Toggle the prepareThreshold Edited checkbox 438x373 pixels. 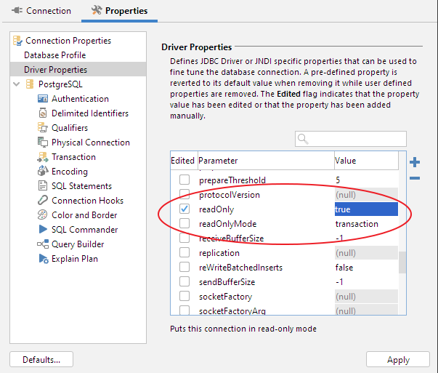tap(184, 180)
